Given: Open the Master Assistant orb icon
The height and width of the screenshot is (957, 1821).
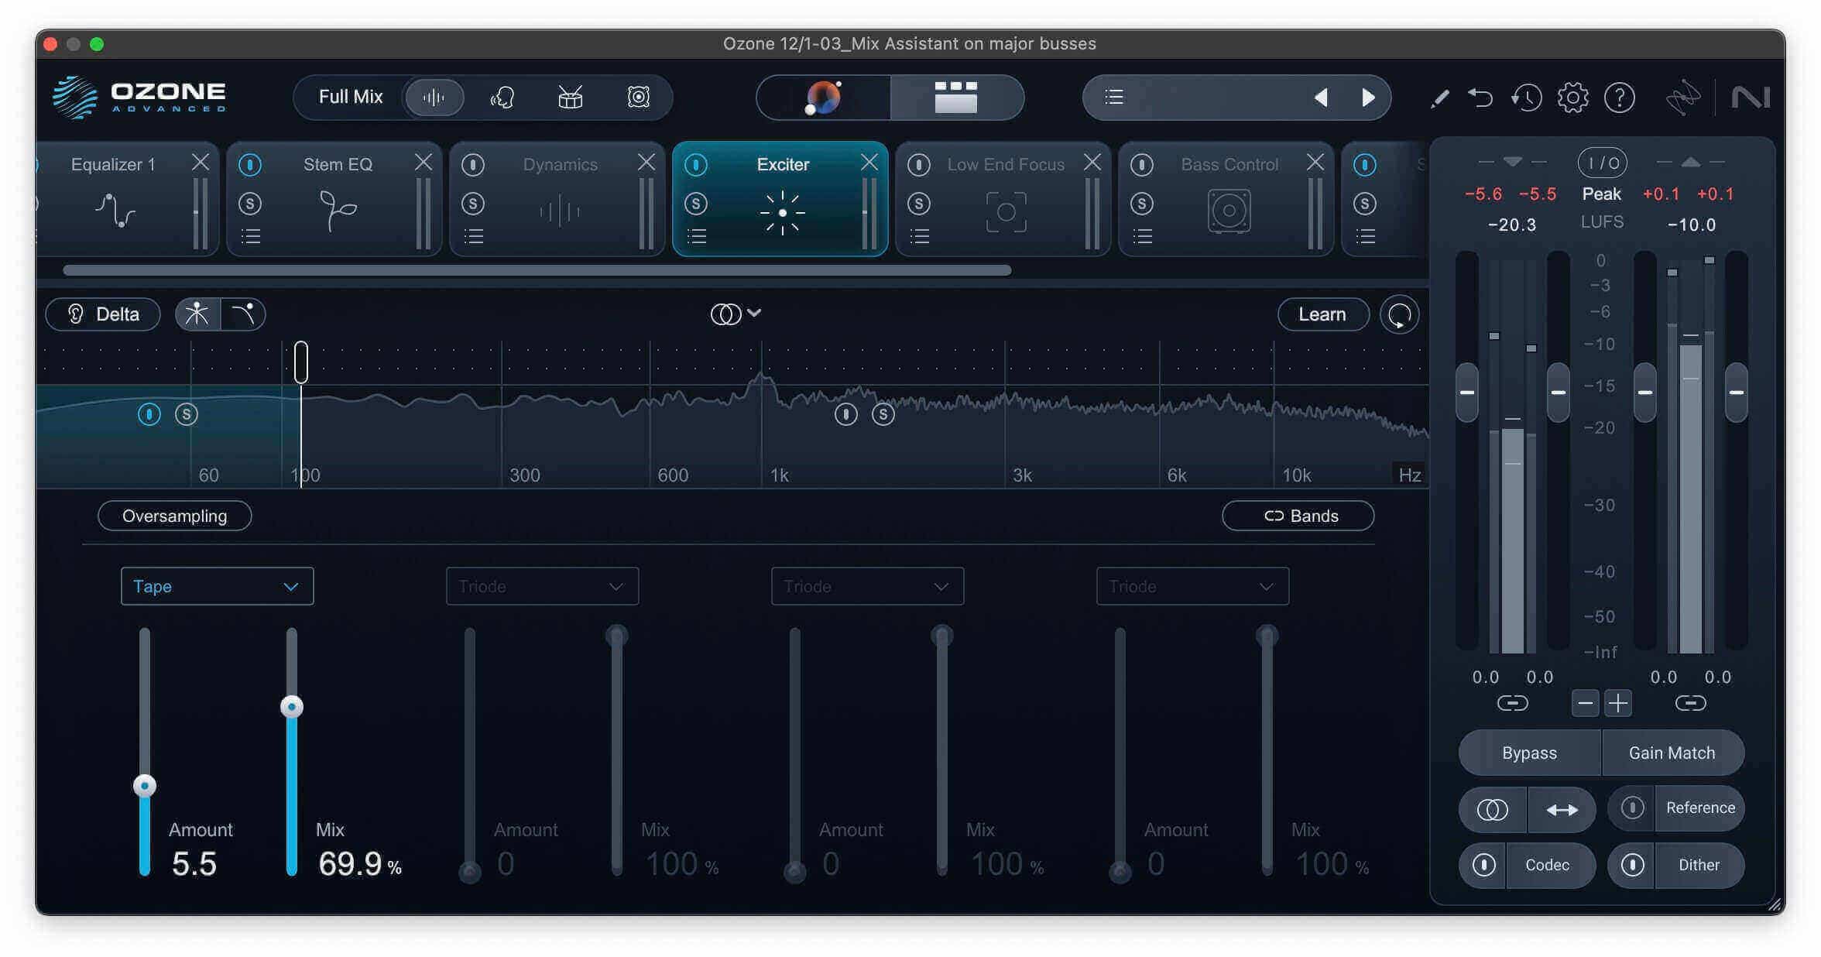Looking at the screenshot, I should (x=823, y=98).
